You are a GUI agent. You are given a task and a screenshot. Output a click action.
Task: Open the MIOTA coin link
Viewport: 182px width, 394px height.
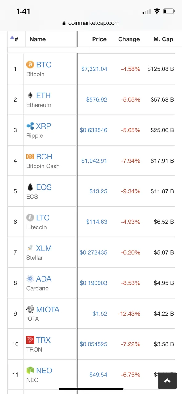click(48, 309)
